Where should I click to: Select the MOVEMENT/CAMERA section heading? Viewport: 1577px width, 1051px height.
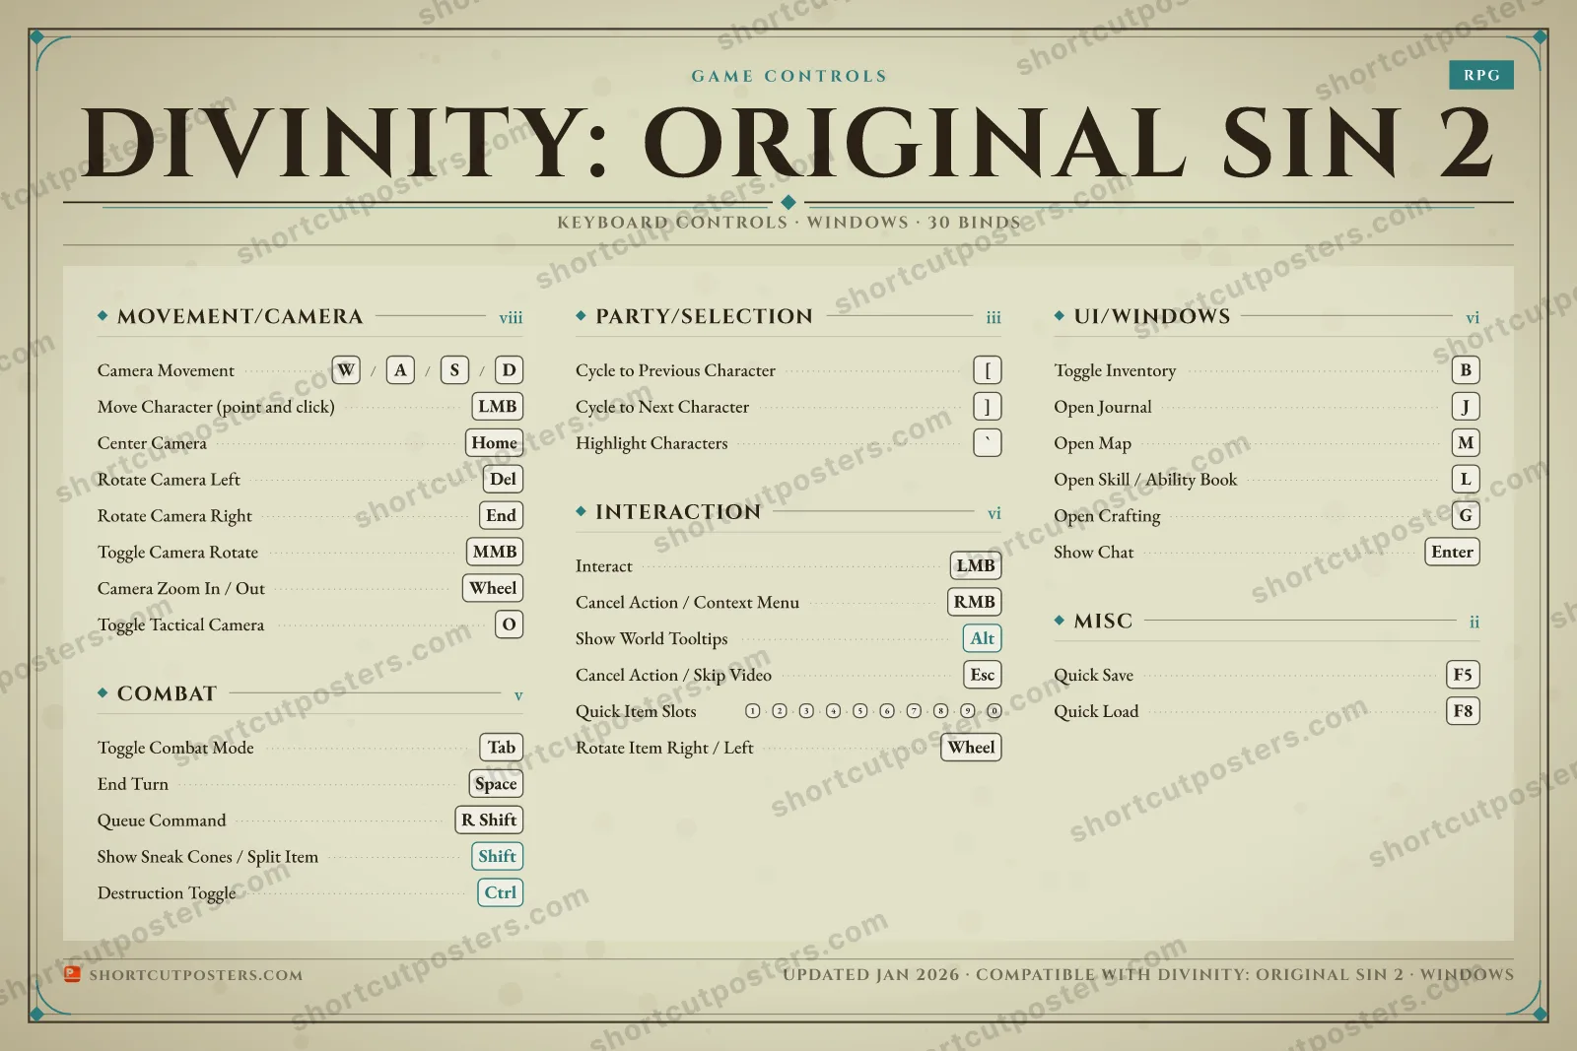point(240,316)
